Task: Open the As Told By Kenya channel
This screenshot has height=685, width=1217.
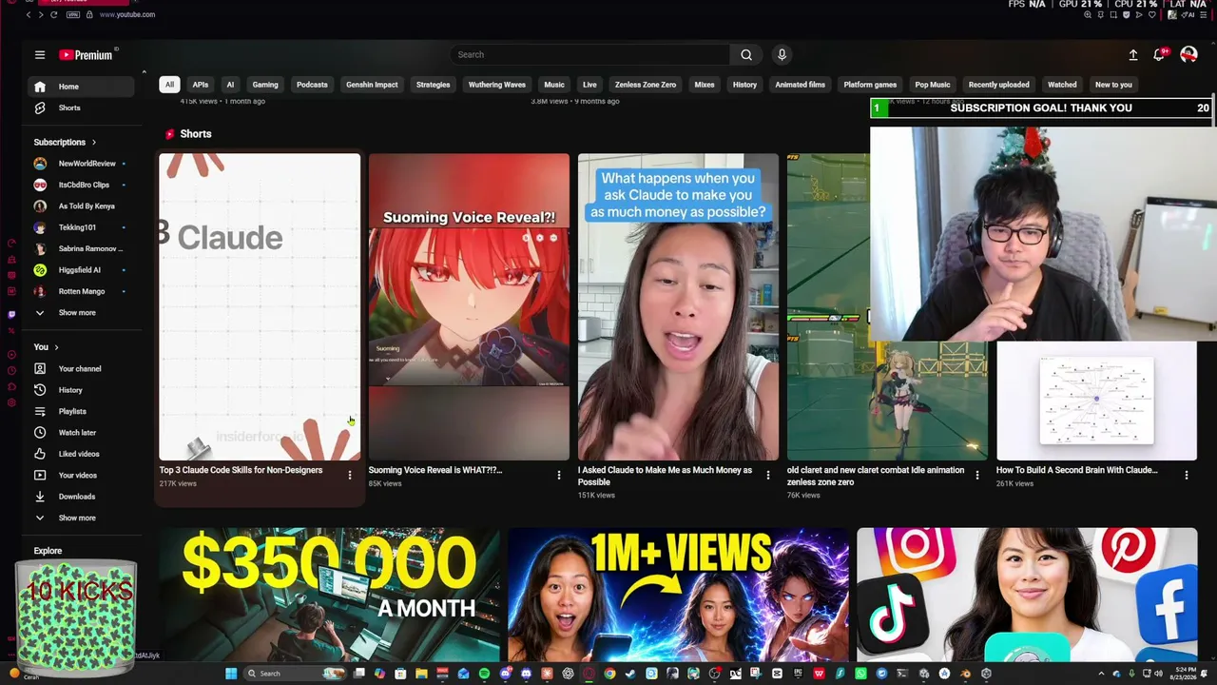Action: (81, 206)
